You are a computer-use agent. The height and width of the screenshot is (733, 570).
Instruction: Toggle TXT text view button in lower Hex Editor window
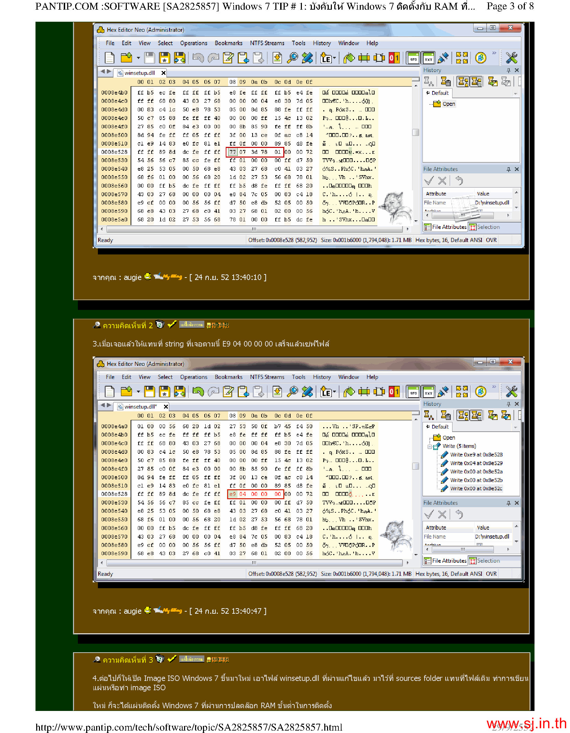click(428, 391)
